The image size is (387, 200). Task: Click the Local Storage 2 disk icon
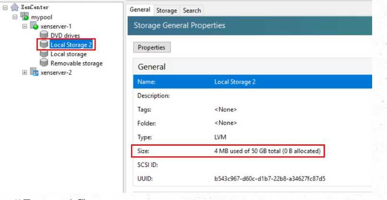point(44,45)
